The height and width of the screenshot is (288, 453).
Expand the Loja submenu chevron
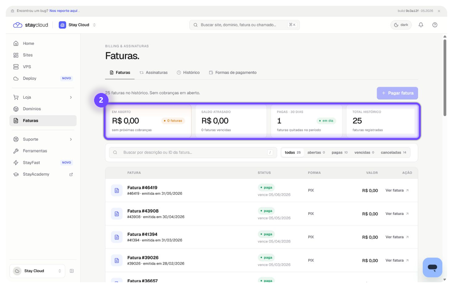point(71,97)
